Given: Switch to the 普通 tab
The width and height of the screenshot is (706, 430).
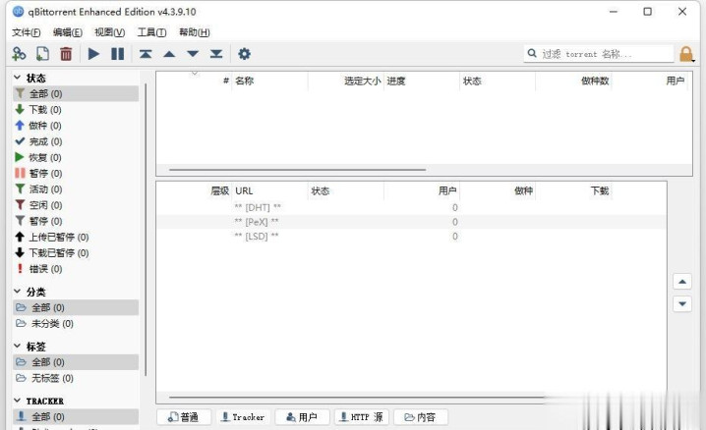Looking at the screenshot, I should pyautogui.click(x=184, y=417).
